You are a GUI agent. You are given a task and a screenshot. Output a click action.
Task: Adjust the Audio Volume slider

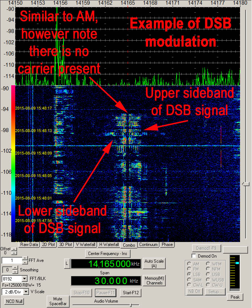(131, 305)
